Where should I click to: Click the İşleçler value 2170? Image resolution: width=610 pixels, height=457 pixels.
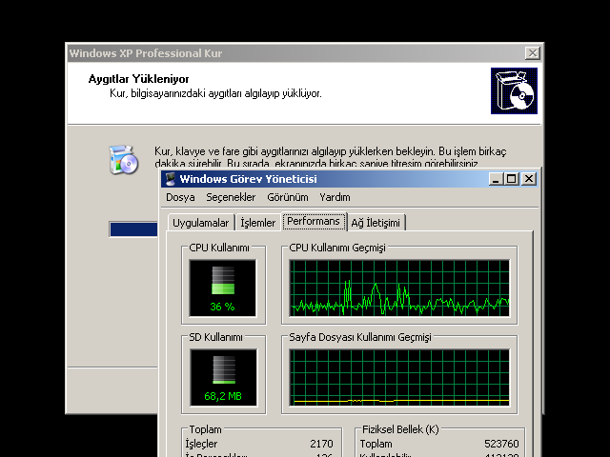pyautogui.click(x=321, y=444)
